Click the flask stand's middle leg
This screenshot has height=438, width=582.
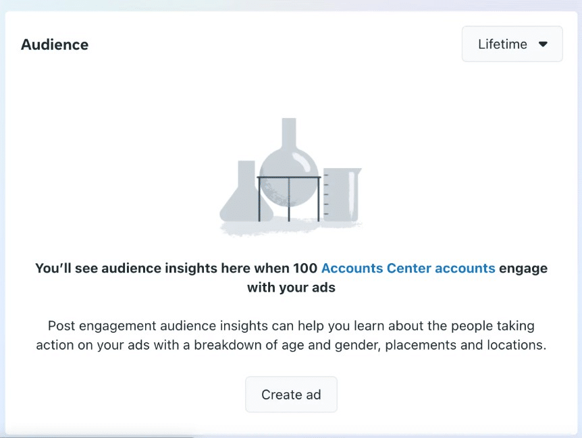[x=289, y=200]
